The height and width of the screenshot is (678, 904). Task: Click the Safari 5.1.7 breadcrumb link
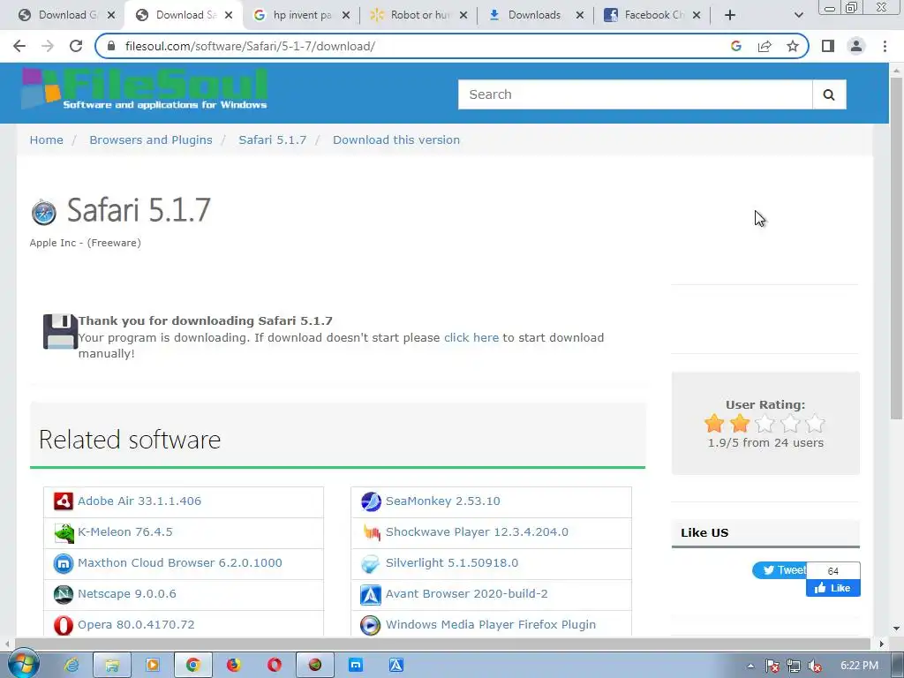(x=272, y=140)
